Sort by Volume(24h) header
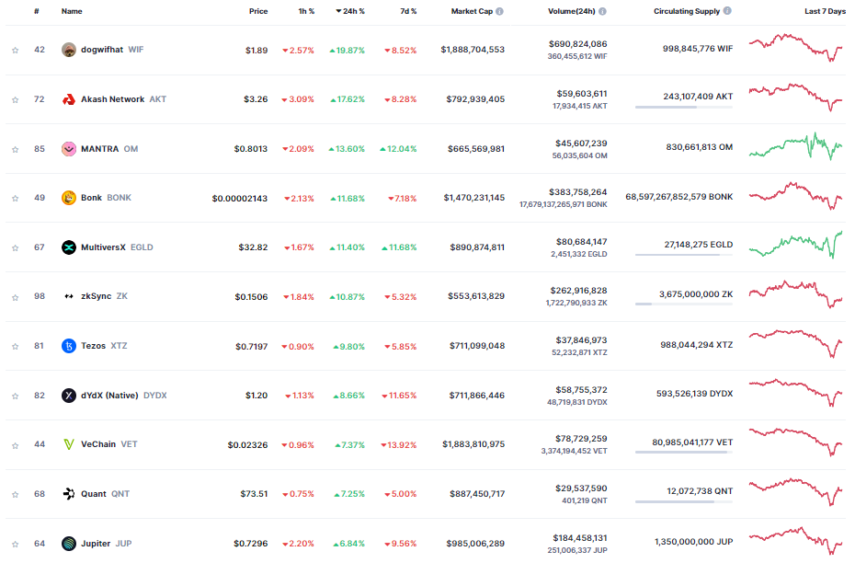The width and height of the screenshot is (855, 563). [x=572, y=11]
